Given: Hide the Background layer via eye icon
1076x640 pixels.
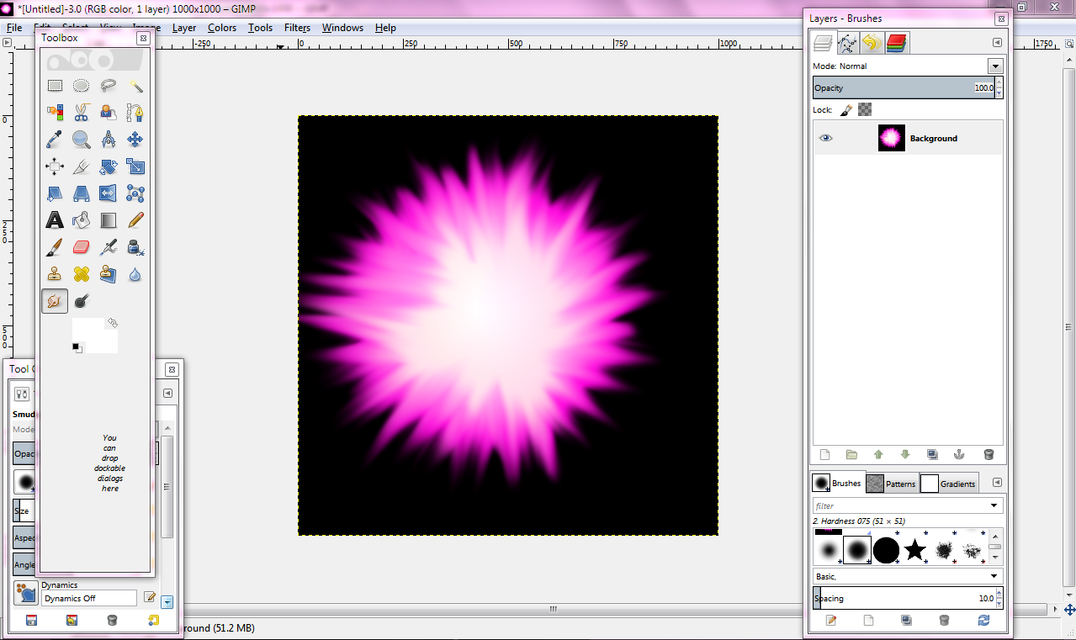Looking at the screenshot, I should tap(826, 139).
